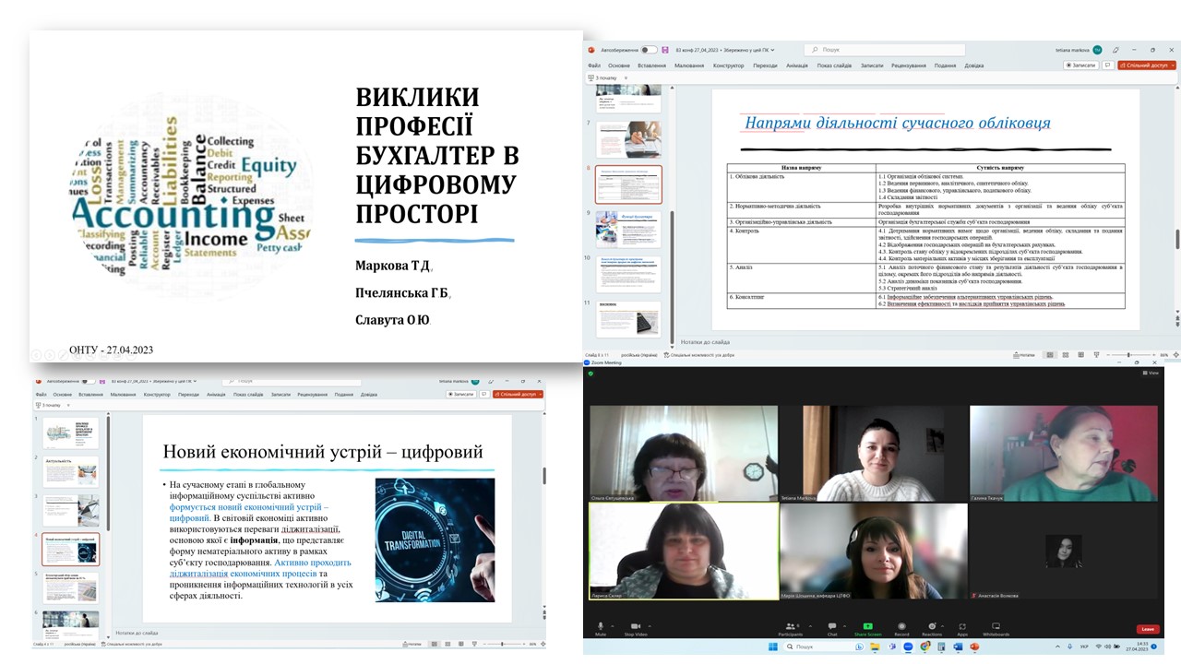
Task: Open Показ слайдів tab in upper-right PowerPoint
Action: point(834,65)
